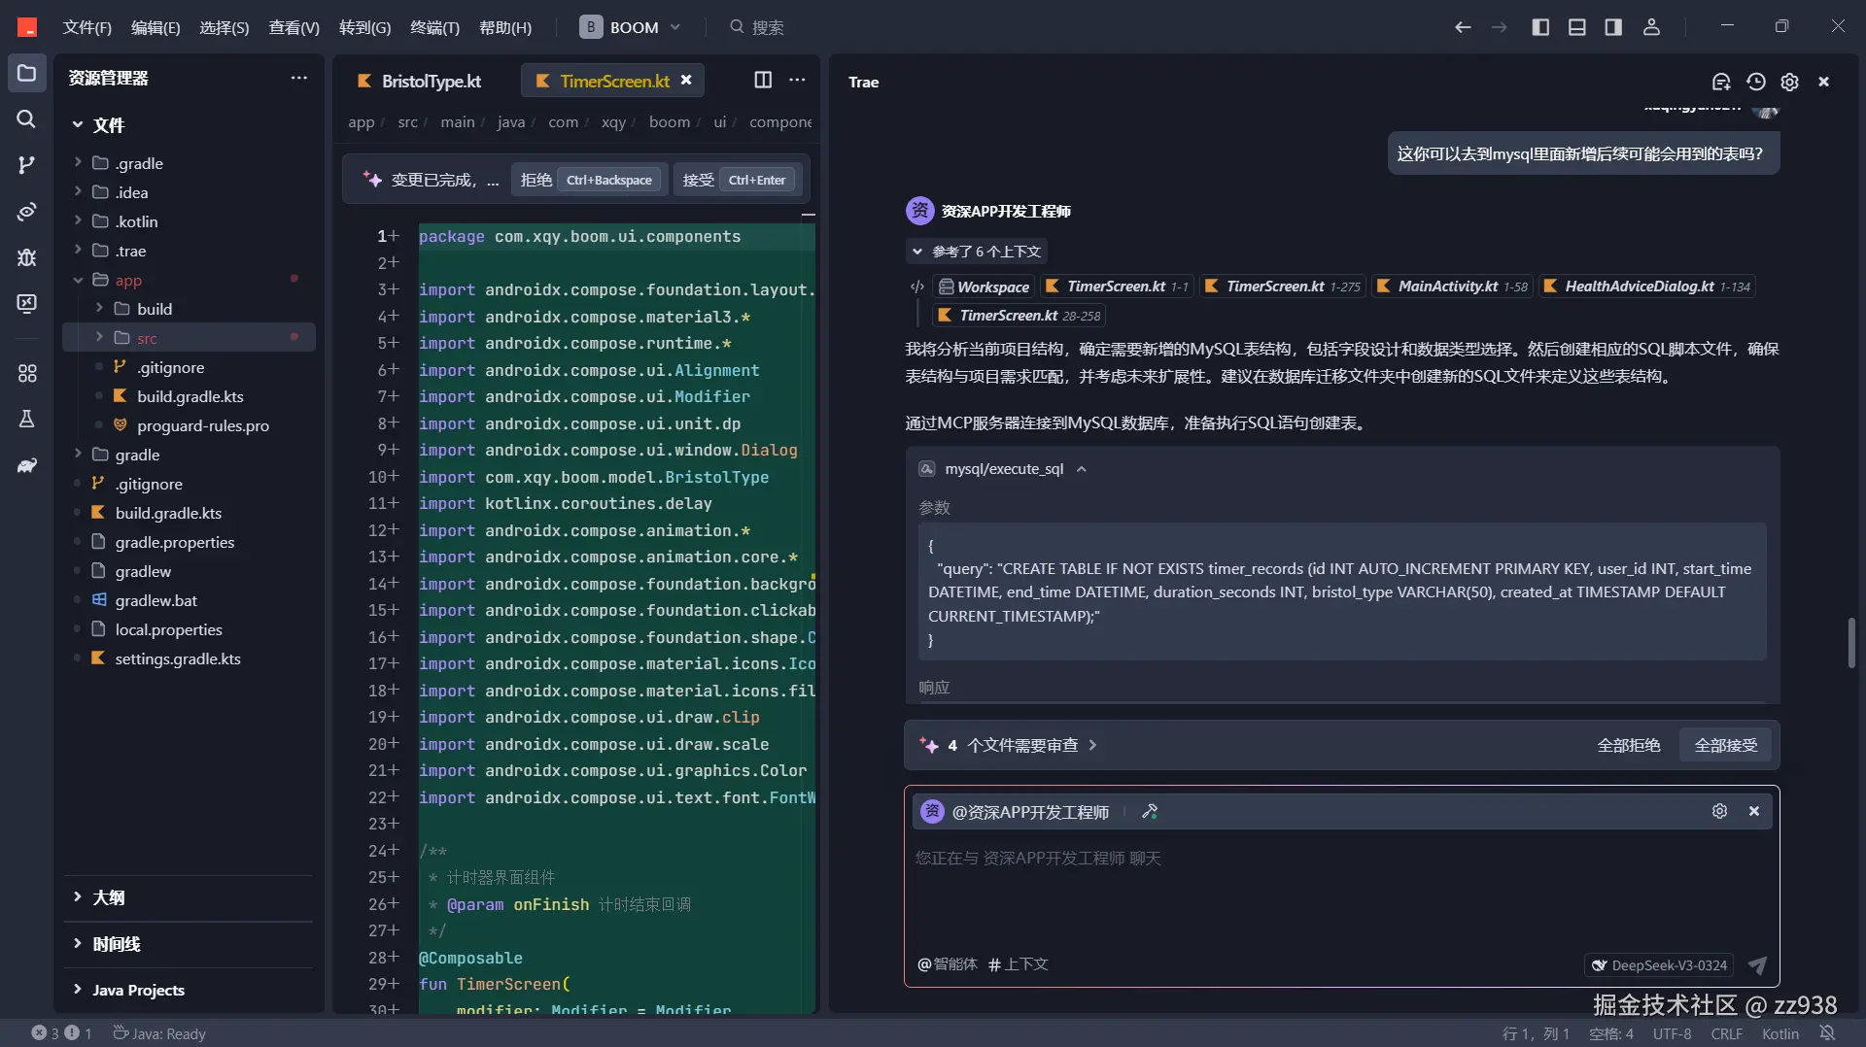Expand the 时间线 timeline section
Screen dimensions: 1866x1047
tap(78, 944)
